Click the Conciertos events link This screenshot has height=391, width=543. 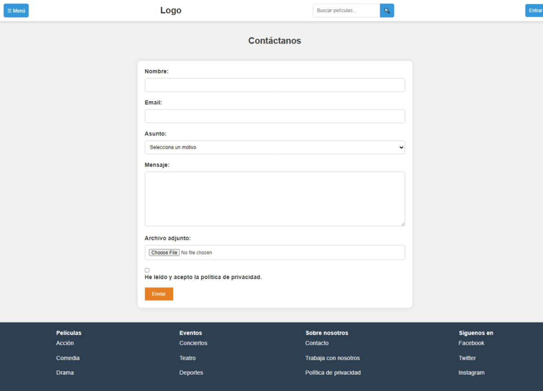(193, 343)
